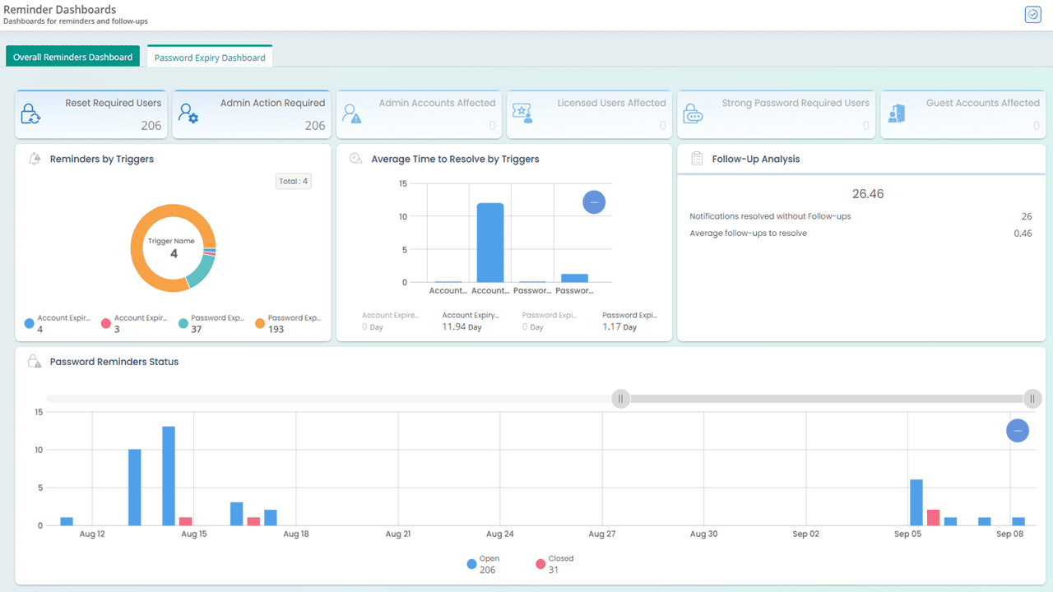Switch to Password Expiry Dashboard tab
The height and width of the screenshot is (592, 1053).
pyautogui.click(x=210, y=58)
